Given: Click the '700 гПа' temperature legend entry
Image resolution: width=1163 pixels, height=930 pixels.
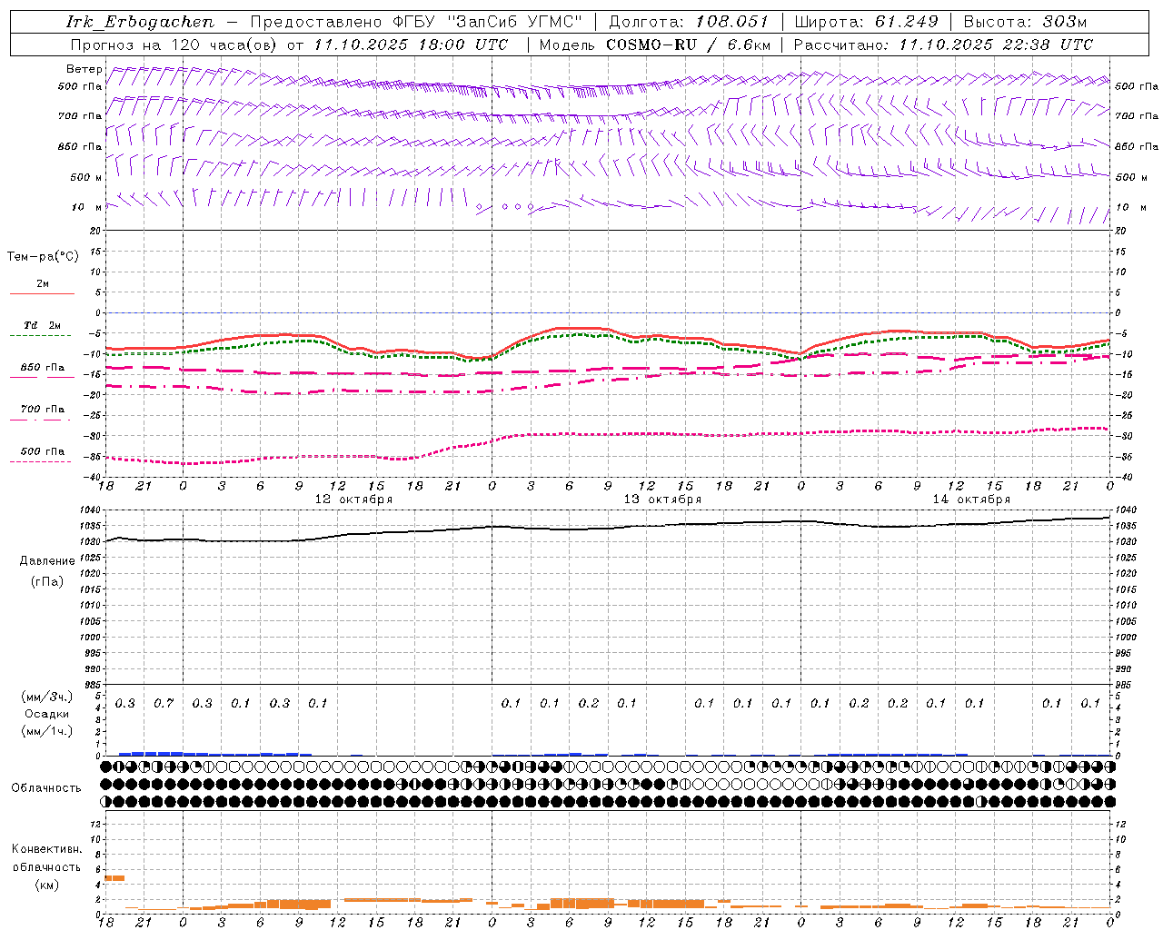Looking at the screenshot, I should (42, 410).
